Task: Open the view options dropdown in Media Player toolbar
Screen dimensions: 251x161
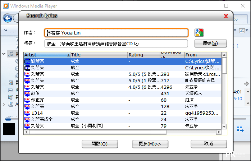Action: click(247, 30)
